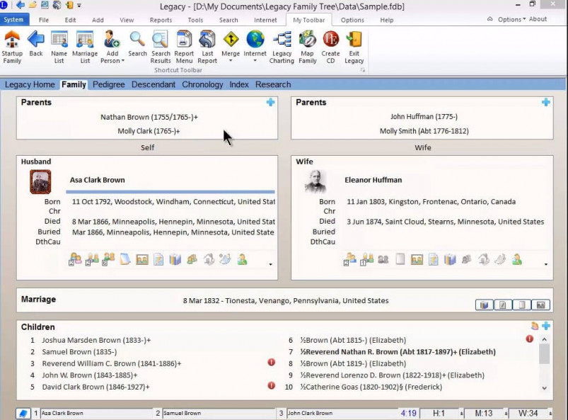This screenshot has width=568, height=420.
Task: Open the About link near Options
Action: pos(538,20)
